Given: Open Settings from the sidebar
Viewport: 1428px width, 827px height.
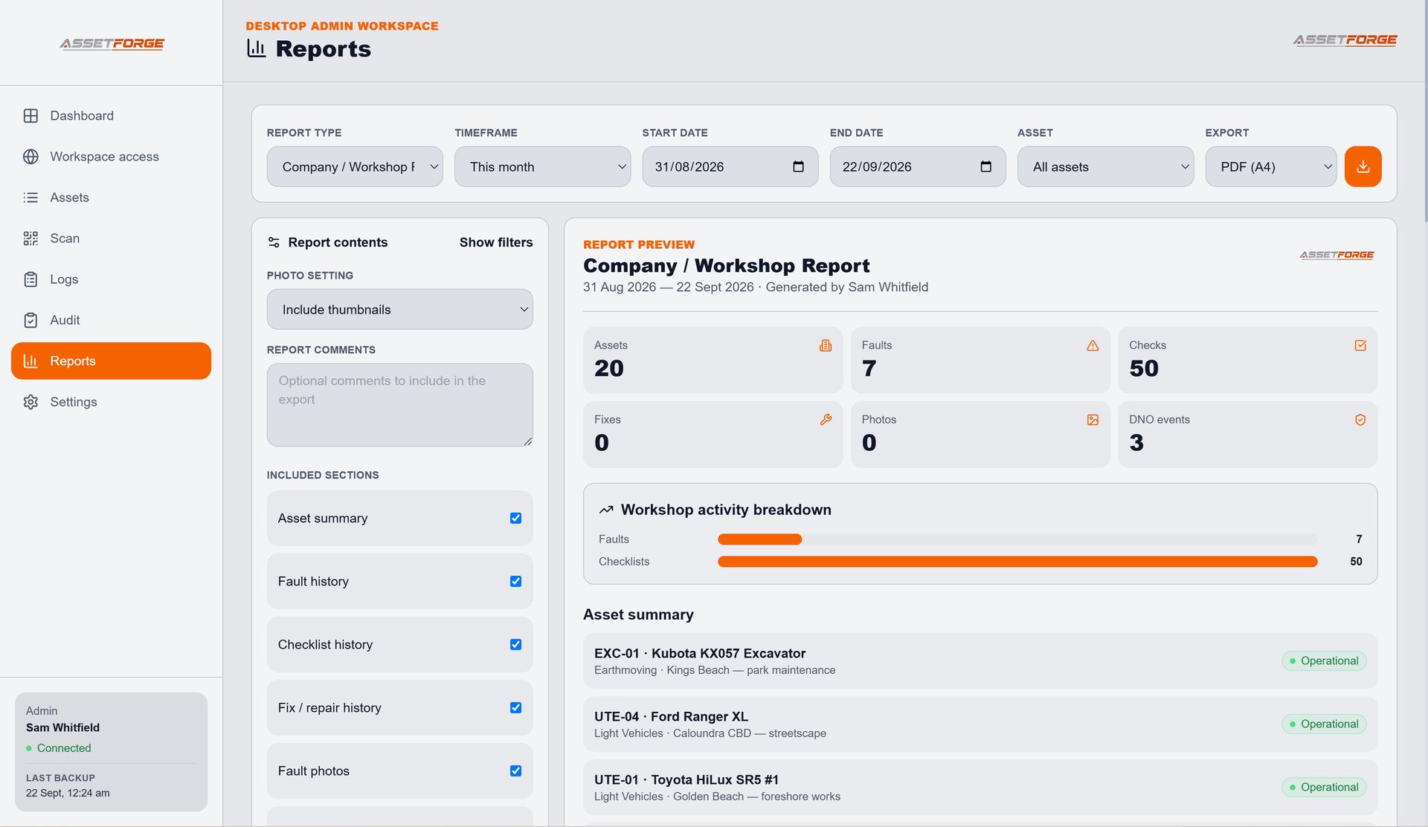Looking at the screenshot, I should click(112, 402).
